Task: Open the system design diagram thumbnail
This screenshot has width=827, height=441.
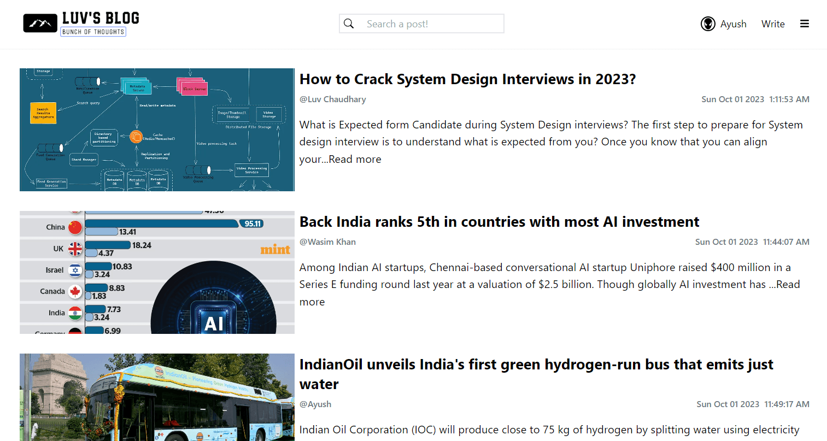Action: (x=157, y=130)
